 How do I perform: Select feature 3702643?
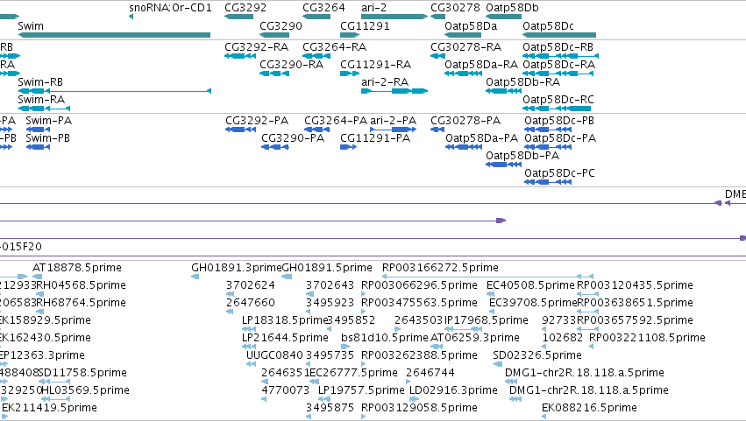tap(309, 294)
